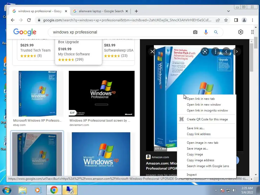The height and width of the screenshot is (195, 260).
Task: Click the padlock site info icon
Action: coord(39,20)
